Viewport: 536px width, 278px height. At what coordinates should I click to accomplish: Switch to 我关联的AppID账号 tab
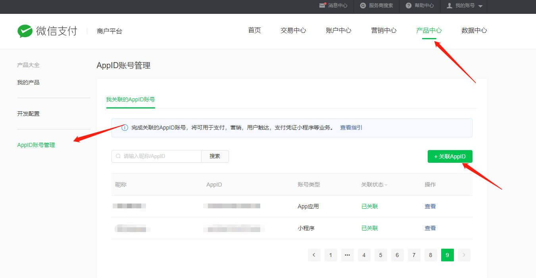(131, 100)
